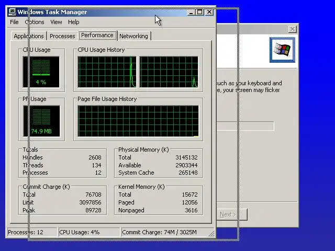This screenshot has width=335, height=251.
Task: Click the Handles value 2608
Action: click(x=95, y=157)
